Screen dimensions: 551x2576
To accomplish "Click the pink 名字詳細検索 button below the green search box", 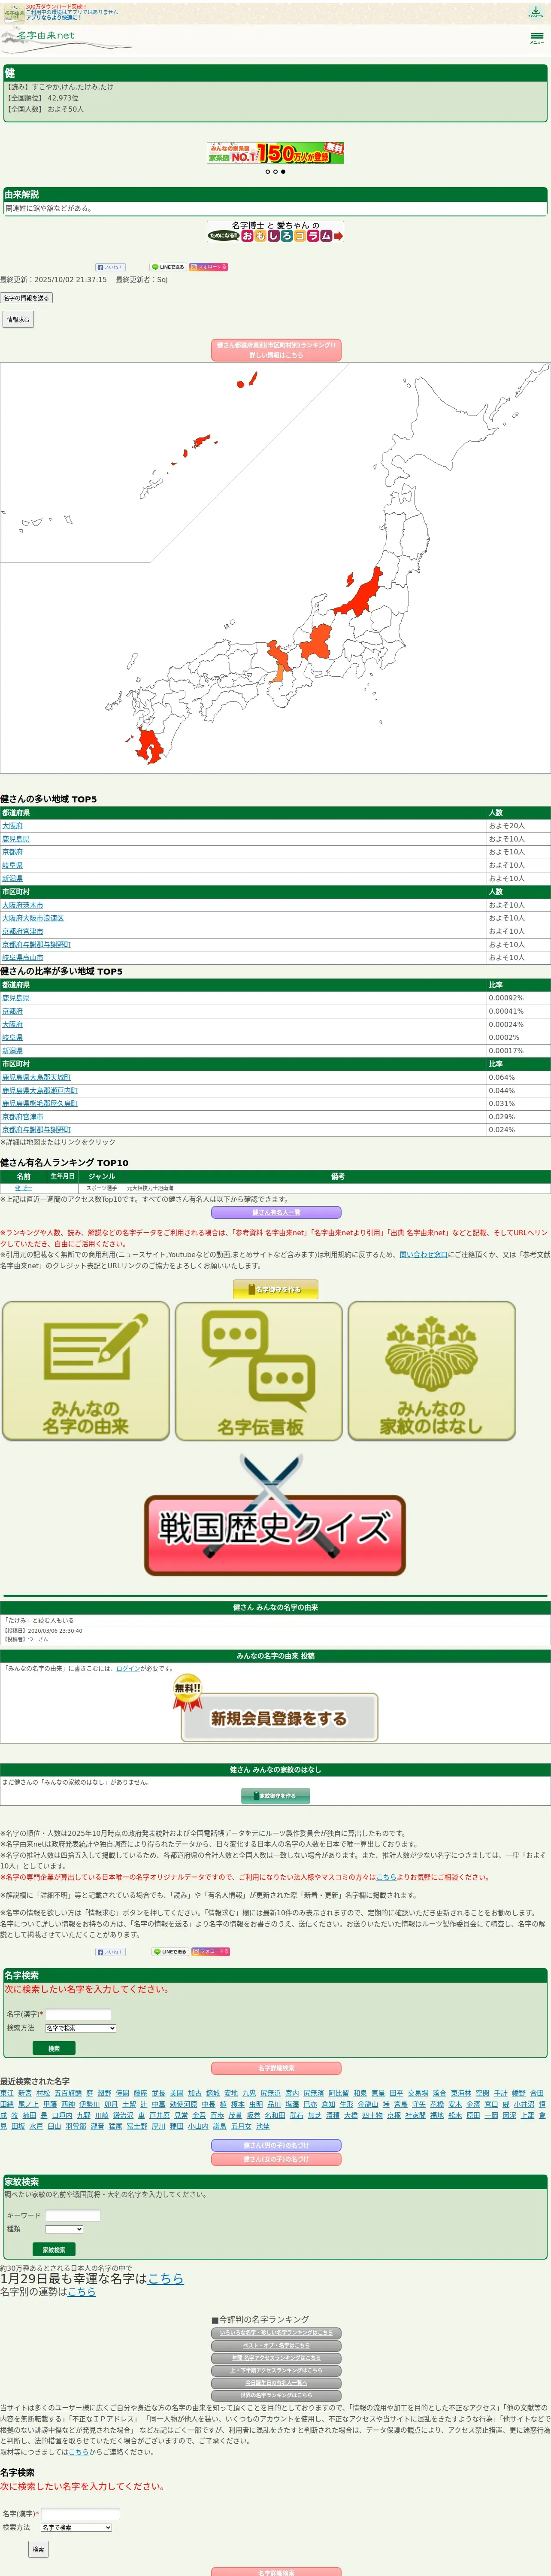I will point(276,2068).
